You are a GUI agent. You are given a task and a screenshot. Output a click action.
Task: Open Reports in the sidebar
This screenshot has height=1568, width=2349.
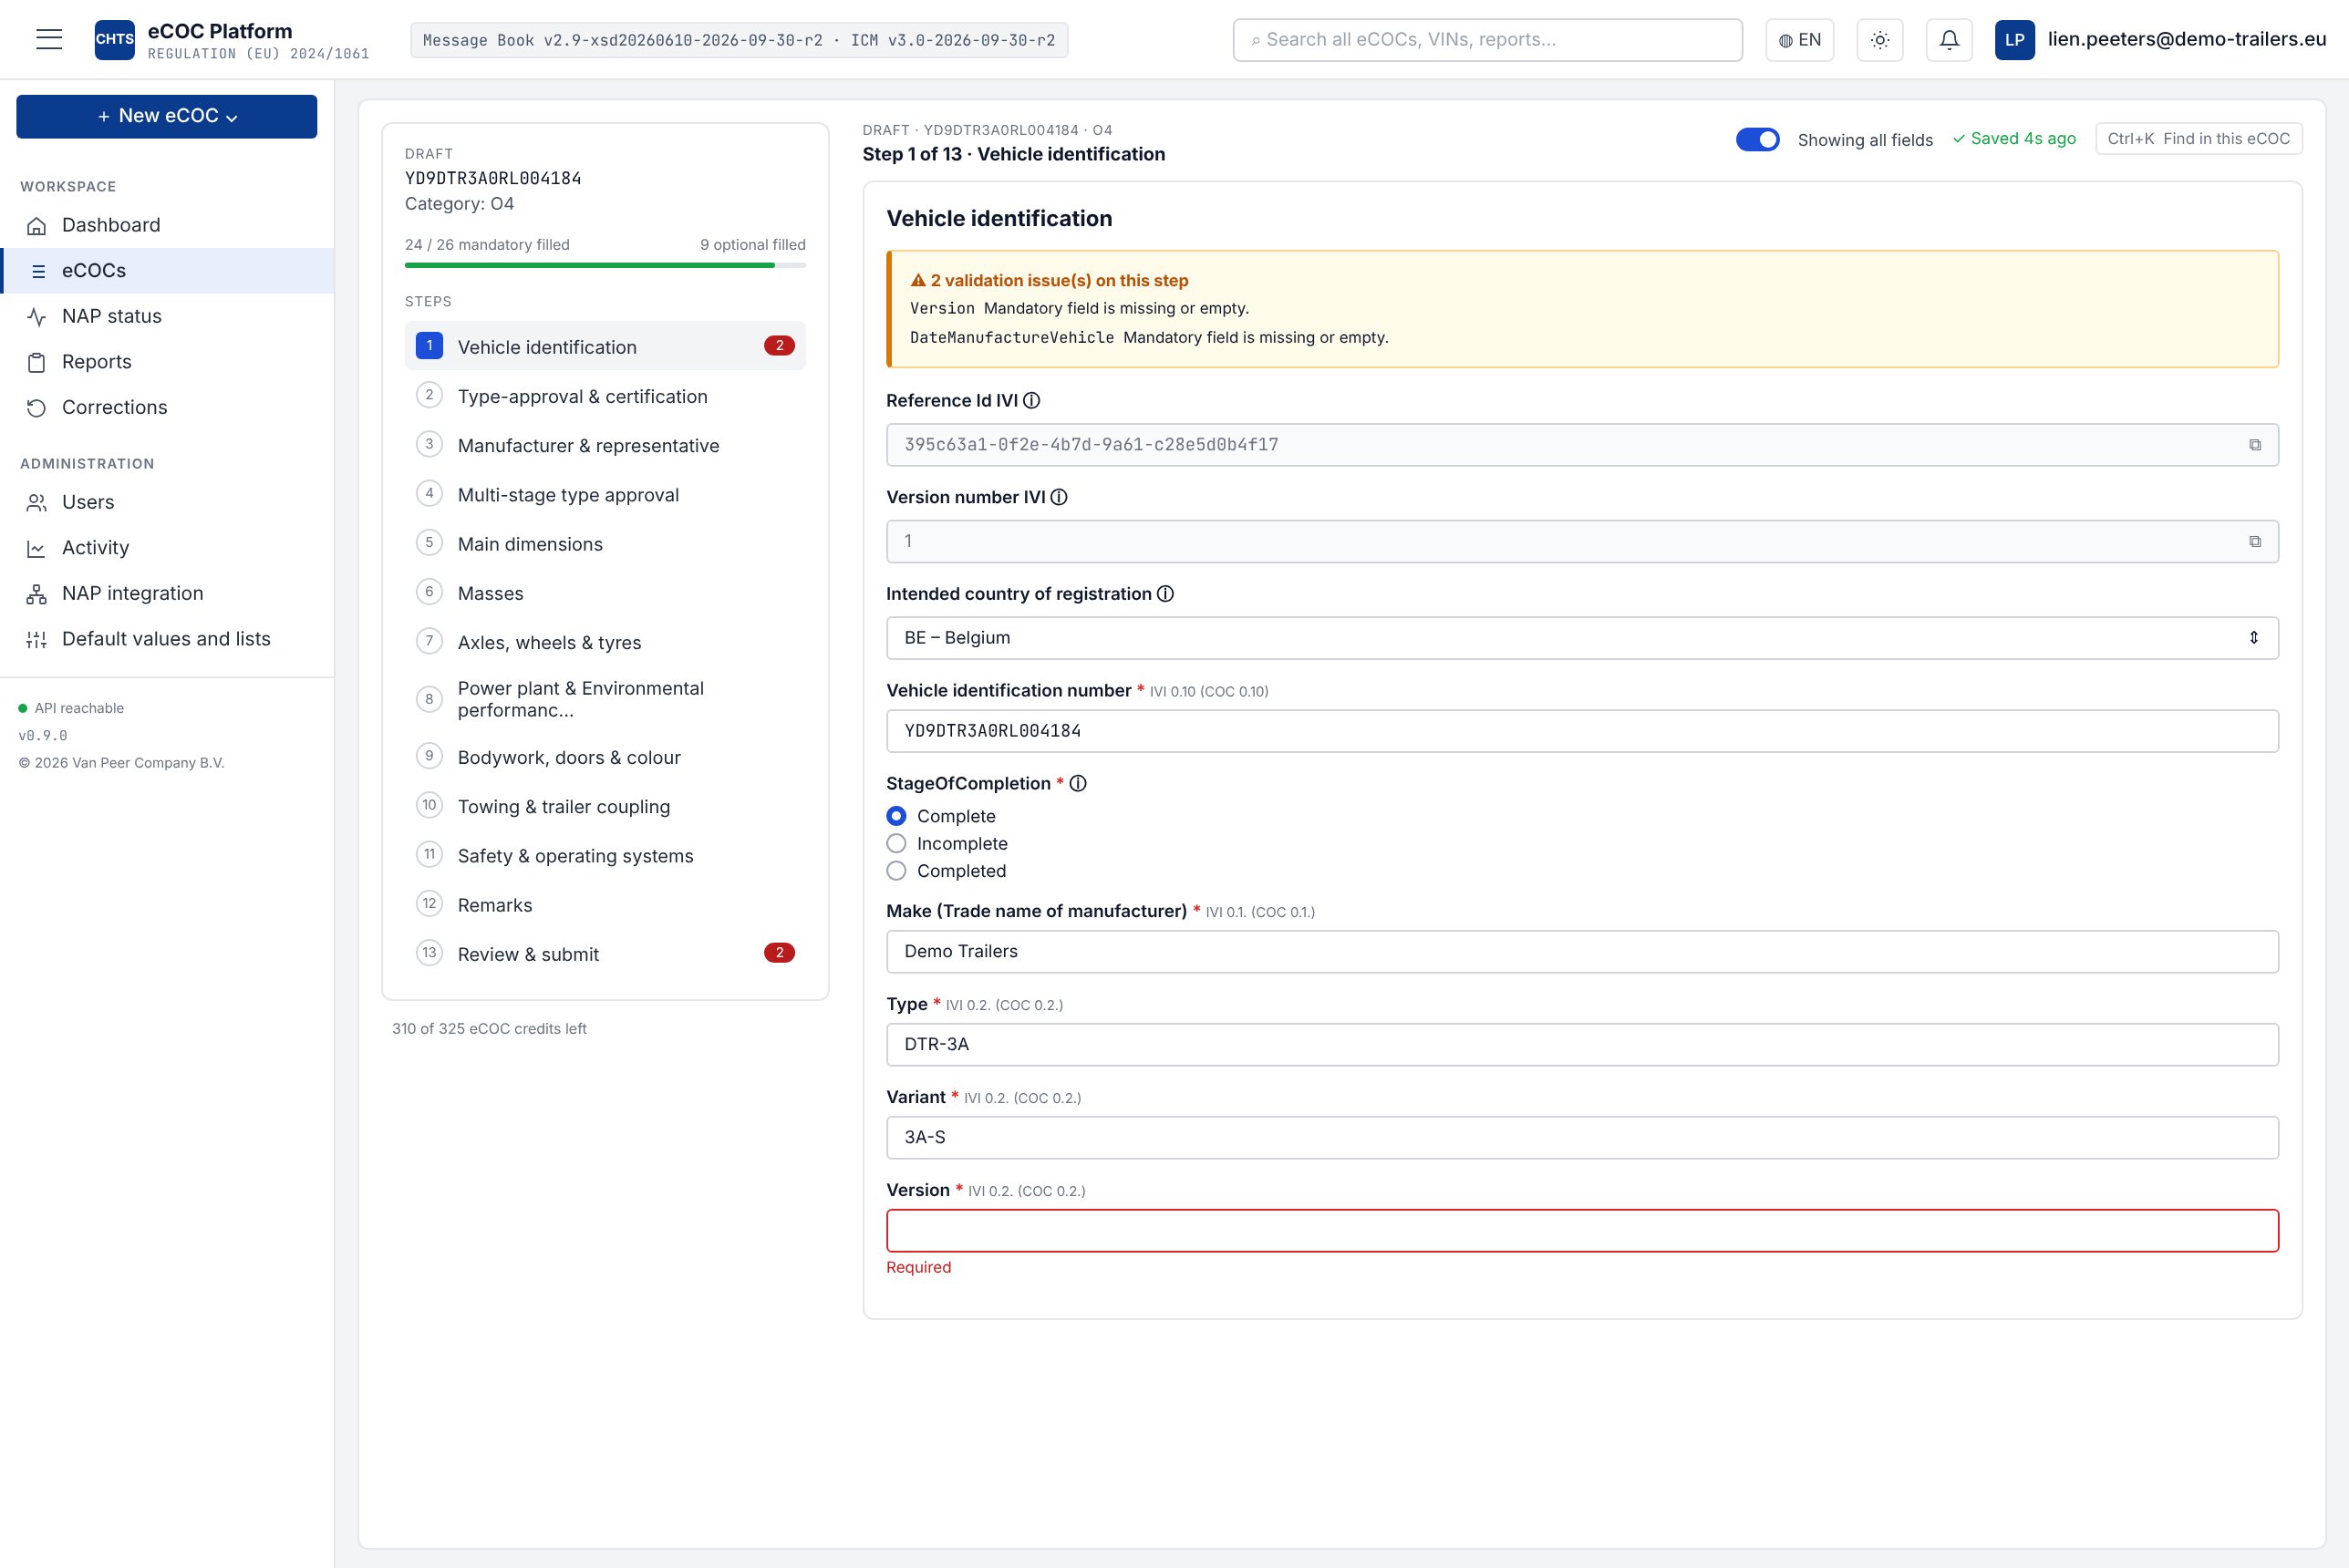[167, 362]
